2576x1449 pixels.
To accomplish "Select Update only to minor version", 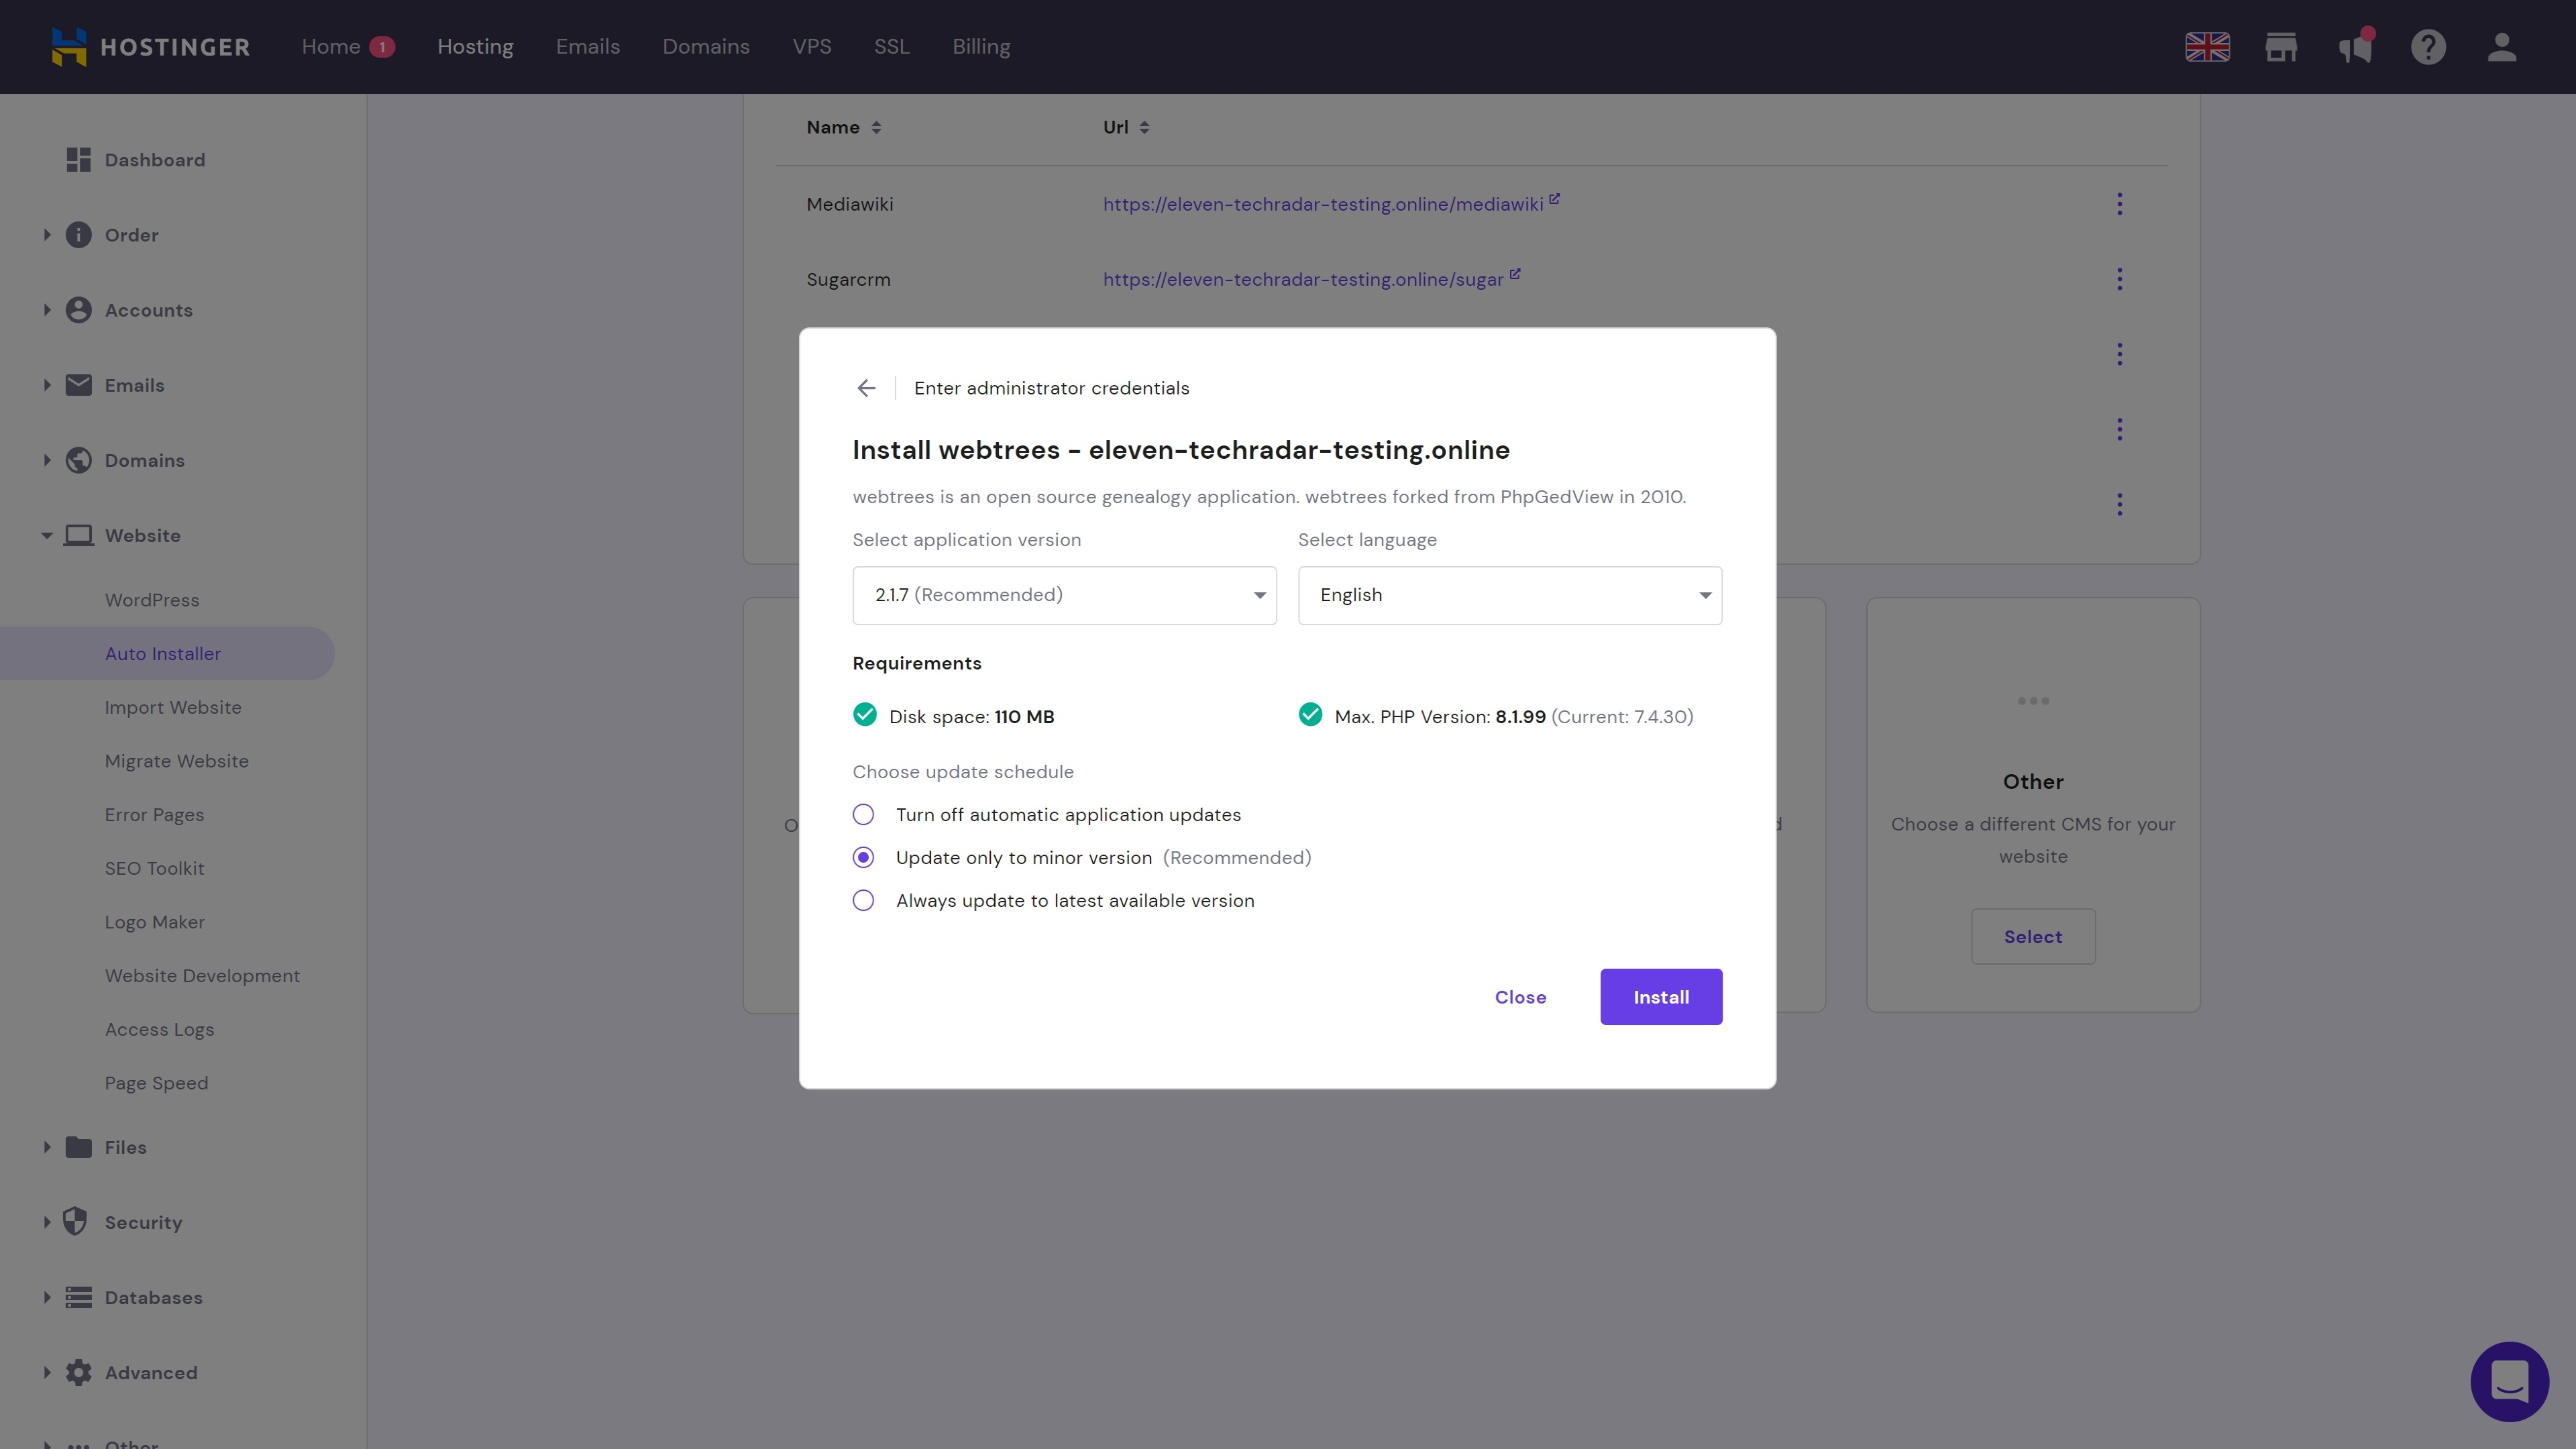I will click(x=863, y=858).
